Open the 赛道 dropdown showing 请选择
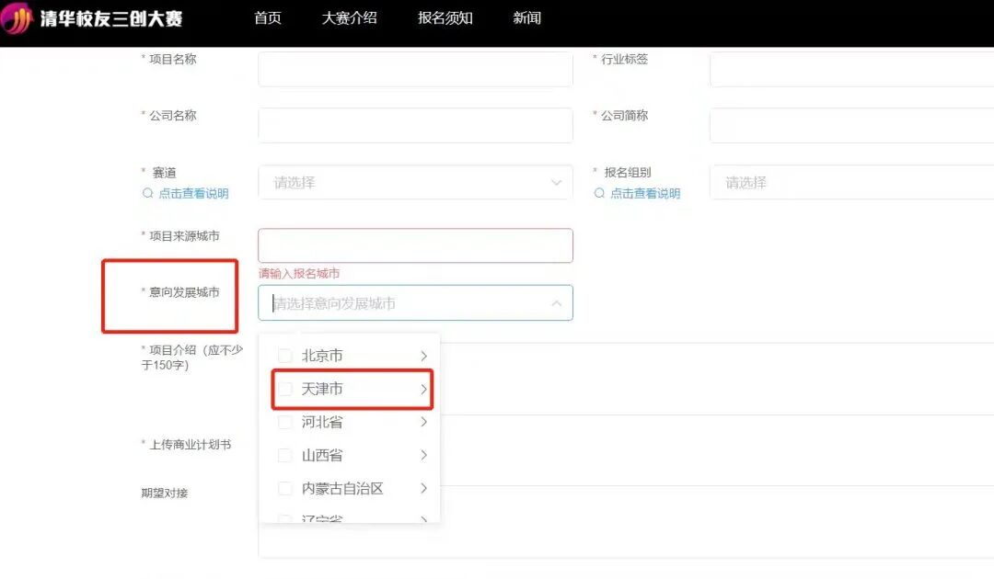The image size is (994, 579). click(414, 182)
